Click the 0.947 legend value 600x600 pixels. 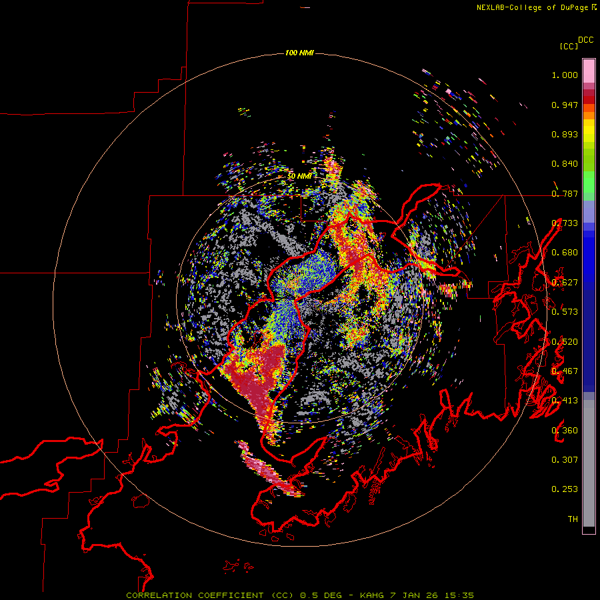(x=565, y=105)
